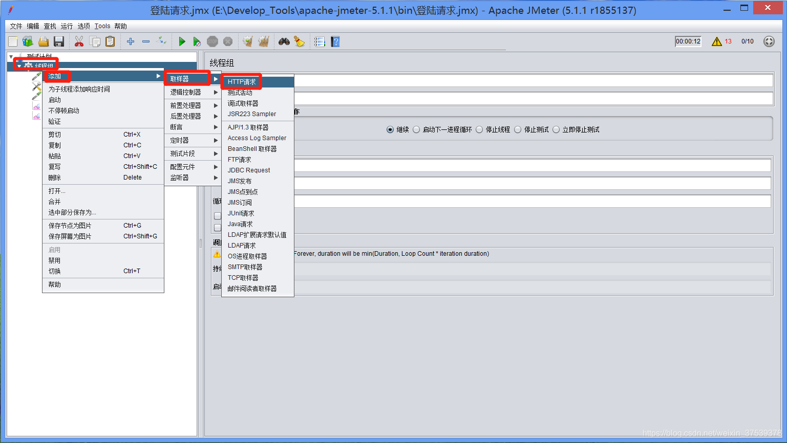Click the gray STOP sign icon

(x=212, y=41)
